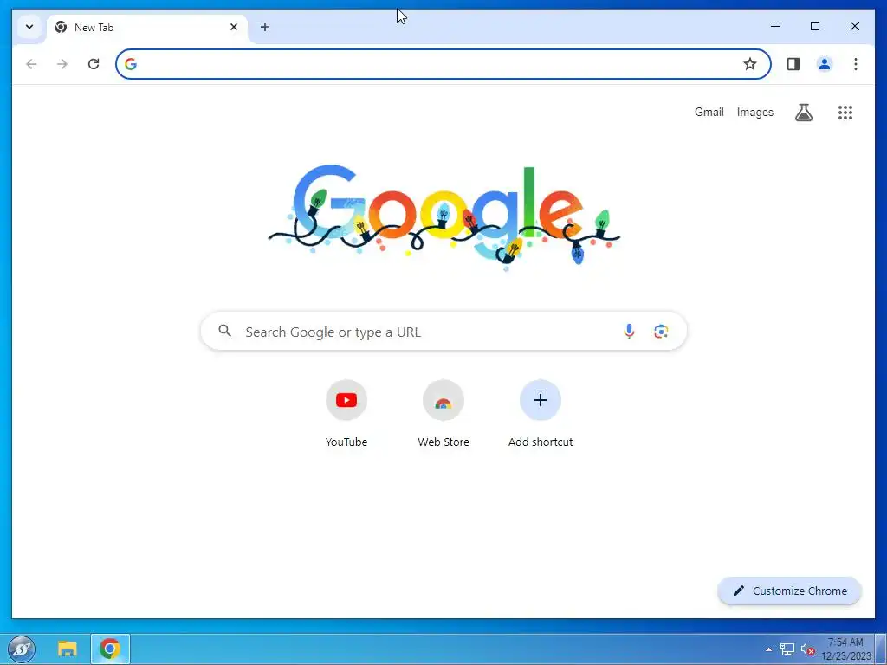Show hidden tray icons arrow
Viewport: 887px width, 665px height.
click(x=768, y=649)
